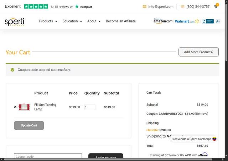The width and height of the screenshot is (228, 161).
Task: Click the email envelope icon
Action: point(144,6)
